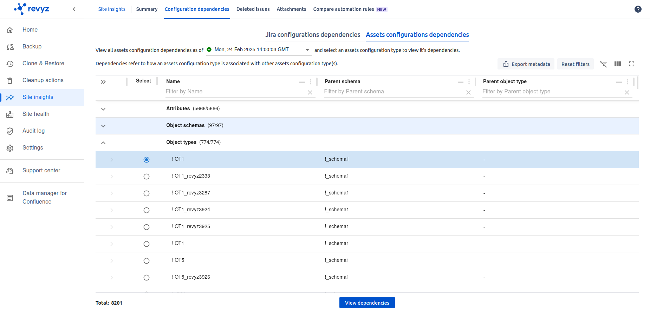This screenshot has height=318, width=650.
Task: Click the fullscreen expand icon
Action: (x=632, y=64)
